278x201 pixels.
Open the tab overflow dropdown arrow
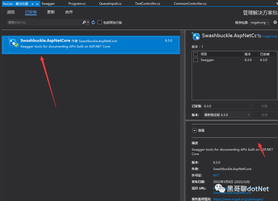coord(277,3)
